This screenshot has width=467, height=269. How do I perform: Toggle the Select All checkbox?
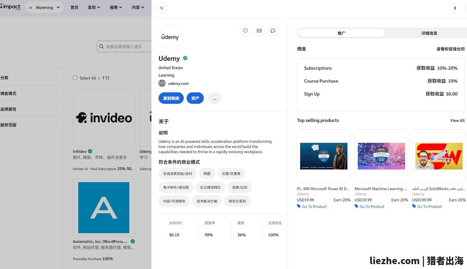tap(75, 78)
